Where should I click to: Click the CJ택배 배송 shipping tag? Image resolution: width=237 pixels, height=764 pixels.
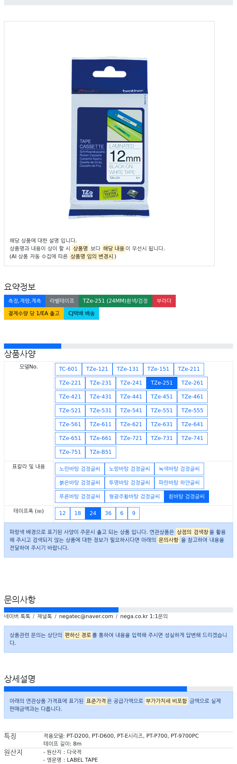pyautogui.click(x=81, y=314)
